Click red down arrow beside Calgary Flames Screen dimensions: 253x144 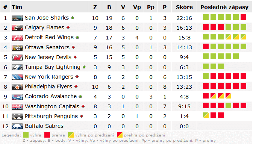tap(68, 27)
